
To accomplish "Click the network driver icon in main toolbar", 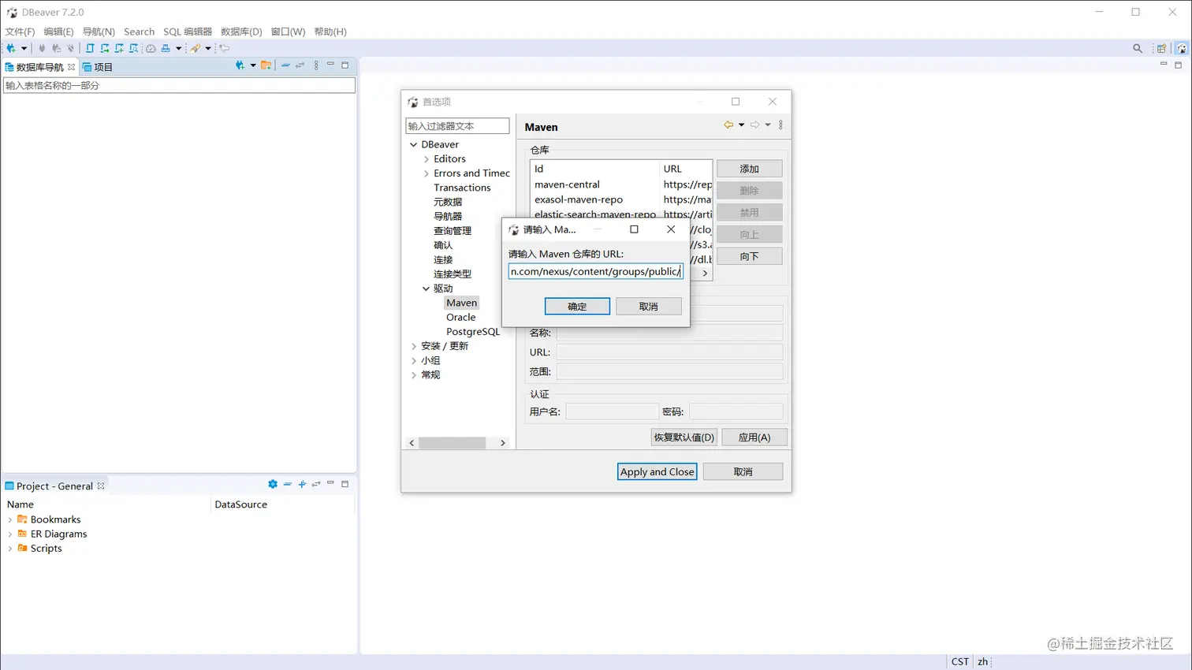I will pos(166,48).
